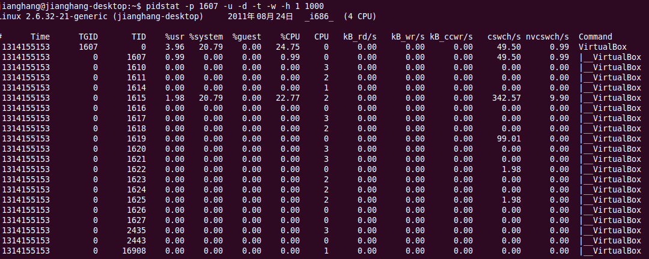Click the kB_ccwr/s column header

451,37
